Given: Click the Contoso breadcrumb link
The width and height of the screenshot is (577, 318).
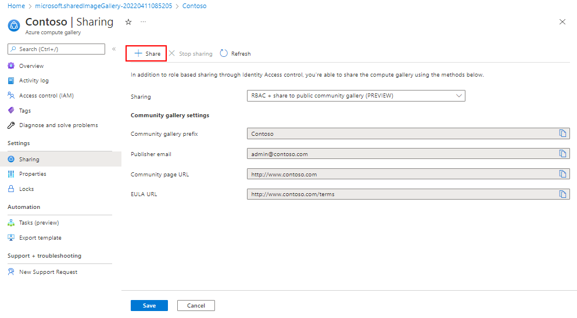Looking at the screenshot, I should click(194, 6).
